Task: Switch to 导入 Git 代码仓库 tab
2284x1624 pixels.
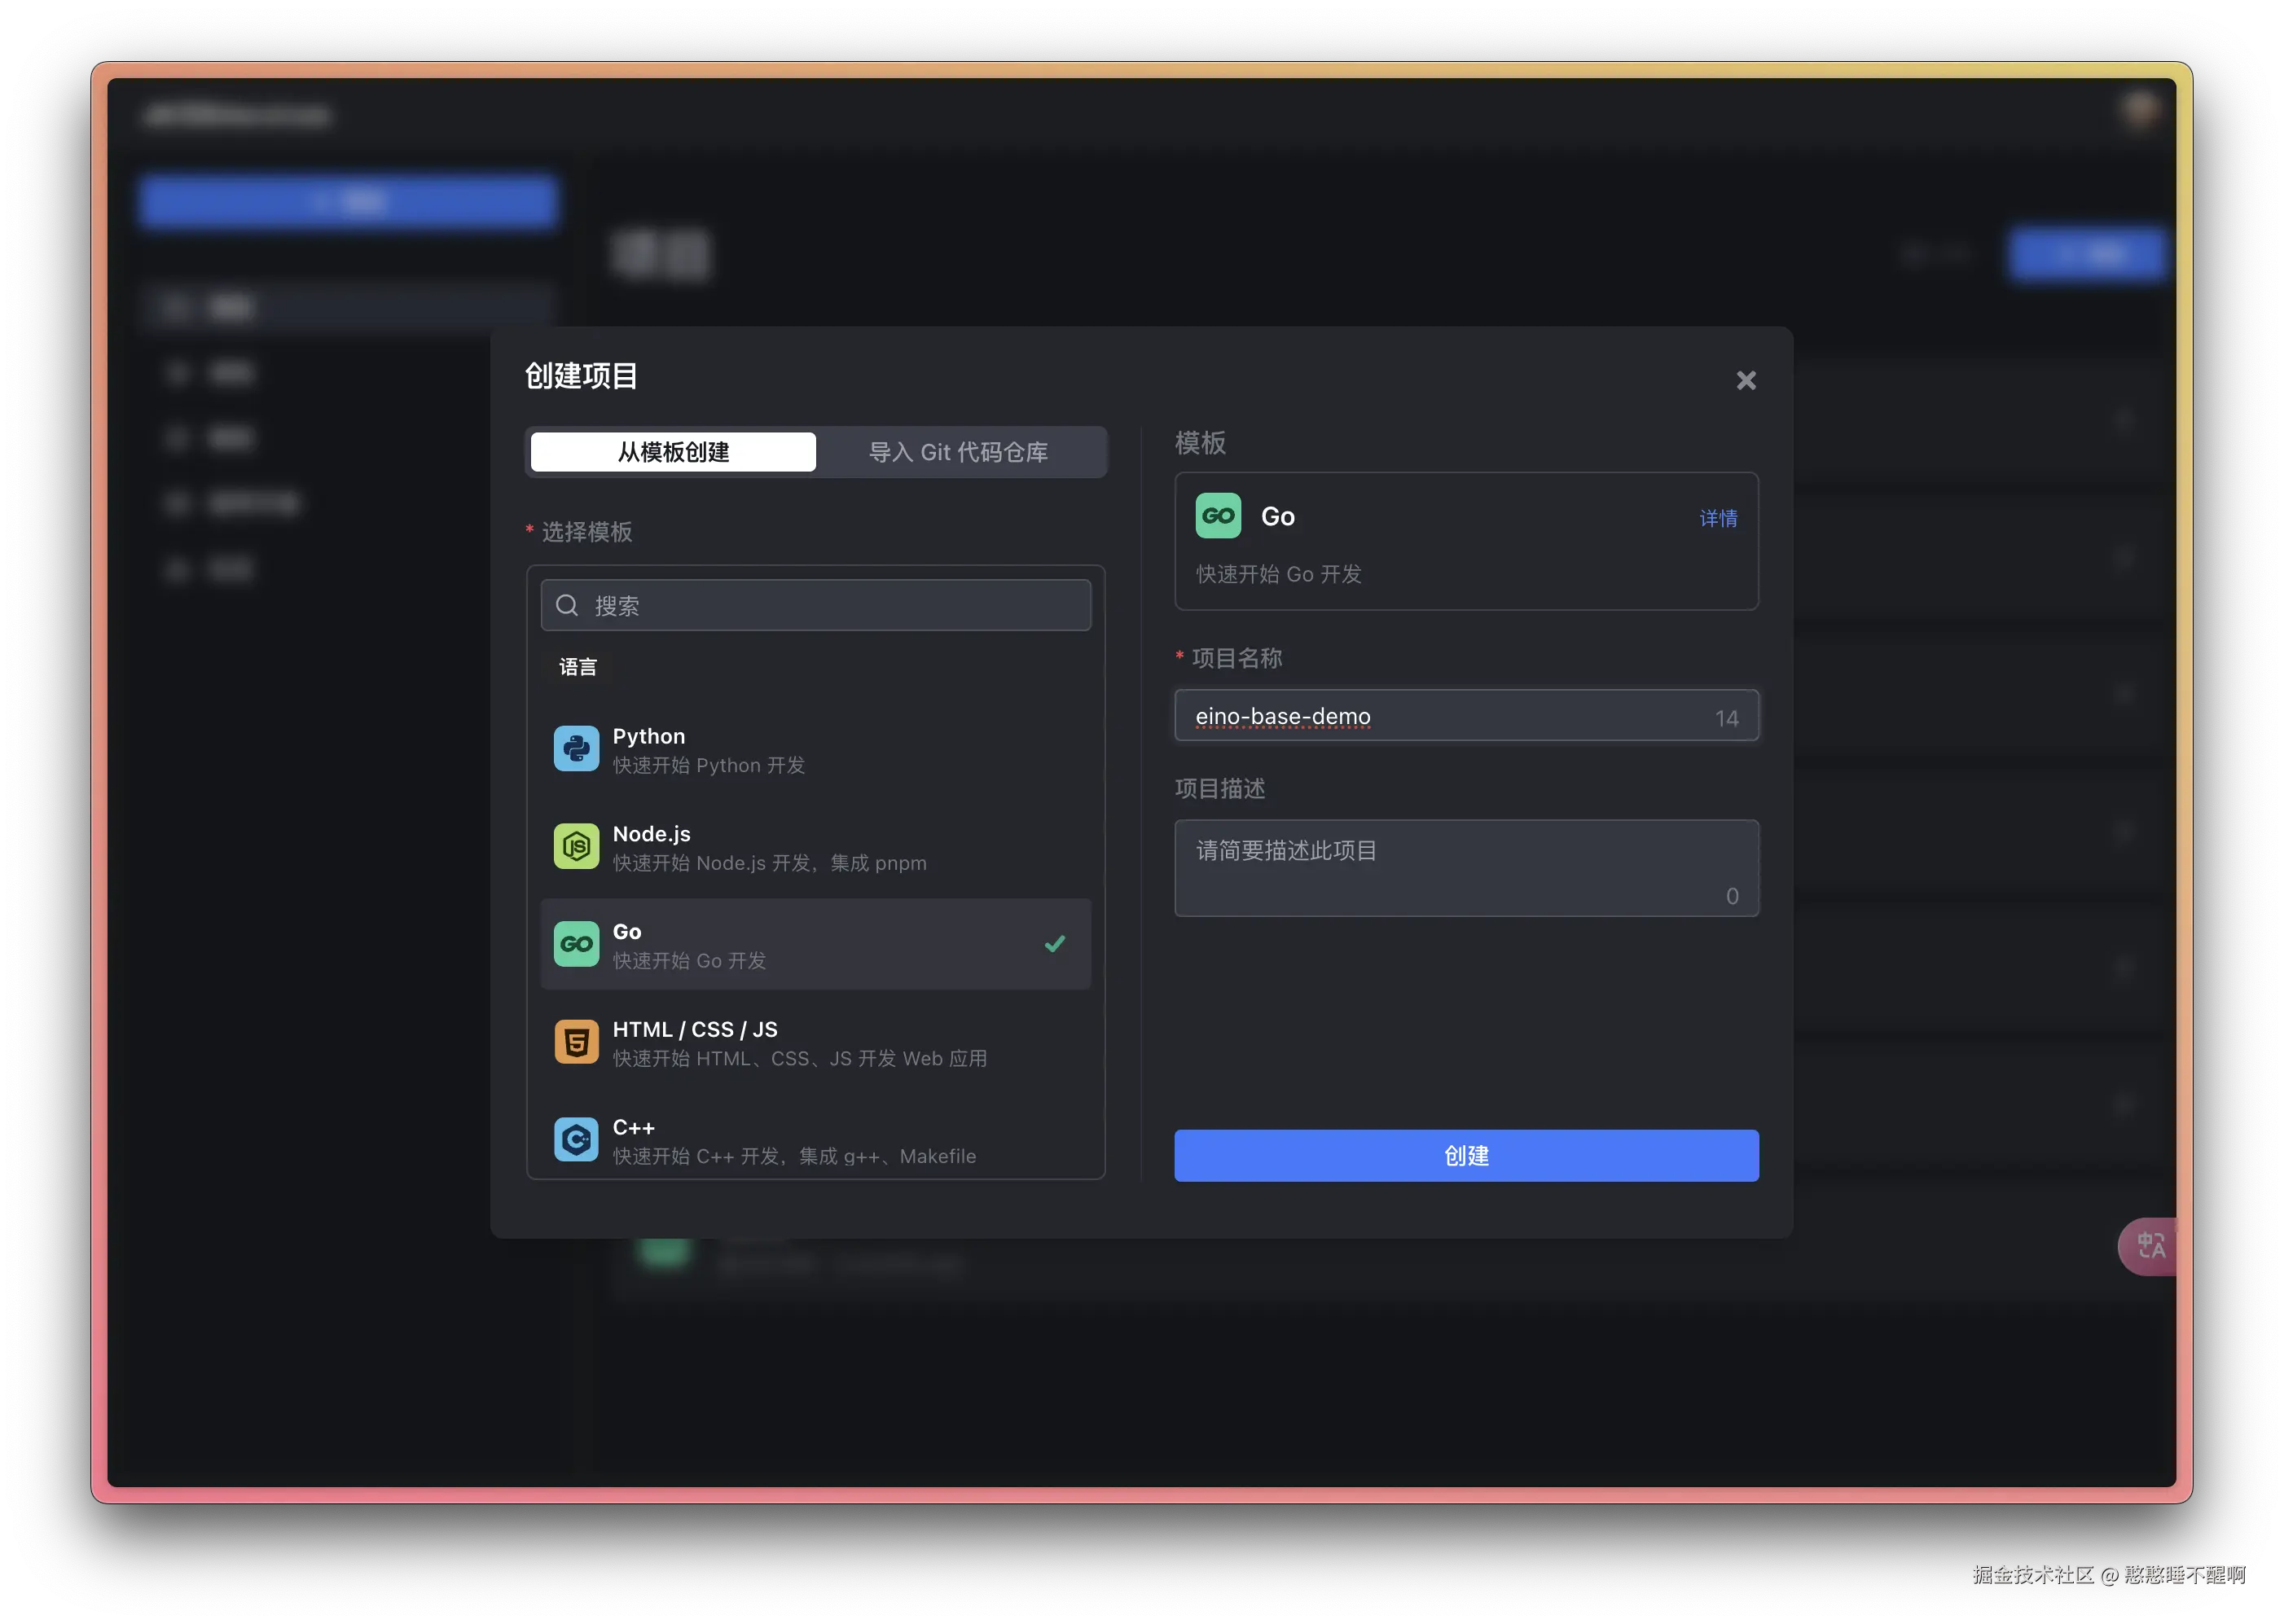Action: point(958,452)
